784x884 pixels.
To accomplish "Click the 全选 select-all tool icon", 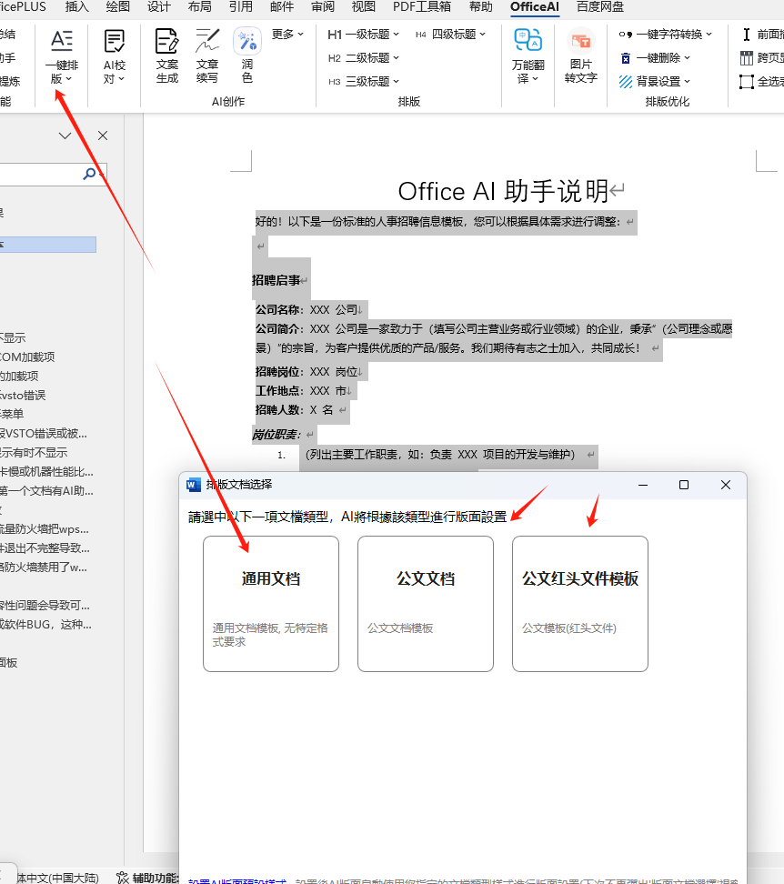I will pyautogui.click(x=747, y=83).
